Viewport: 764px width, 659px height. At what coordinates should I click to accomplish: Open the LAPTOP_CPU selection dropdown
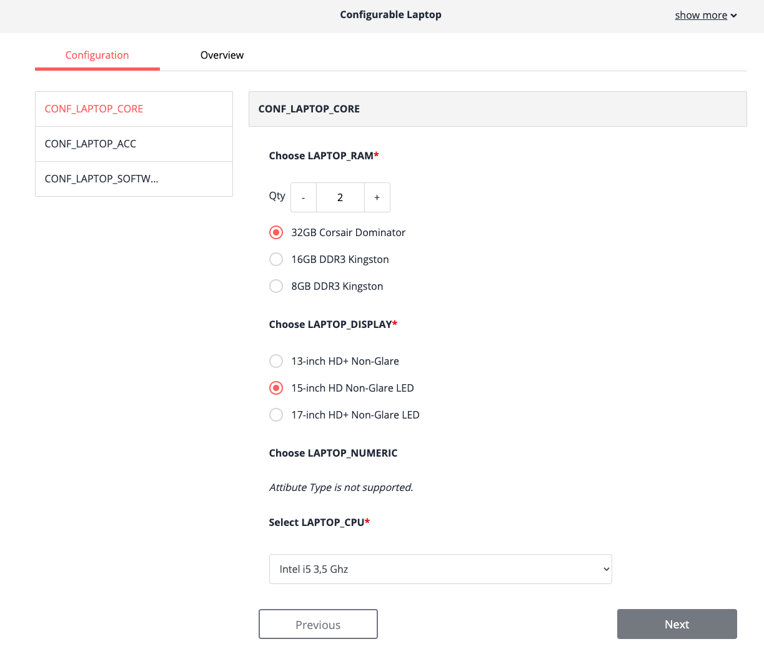tap(440, 568)
